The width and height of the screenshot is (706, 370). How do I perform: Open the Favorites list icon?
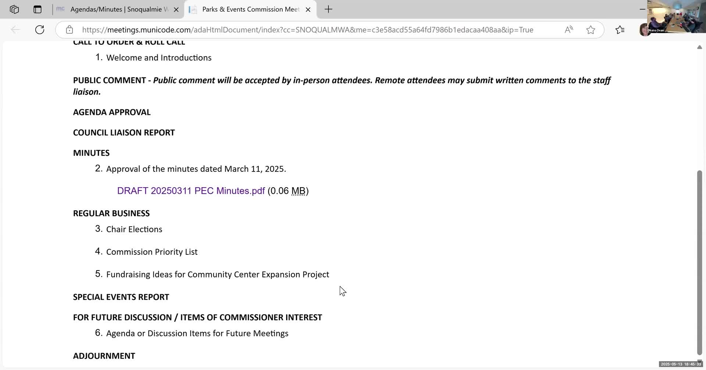[x=620, y=30]
